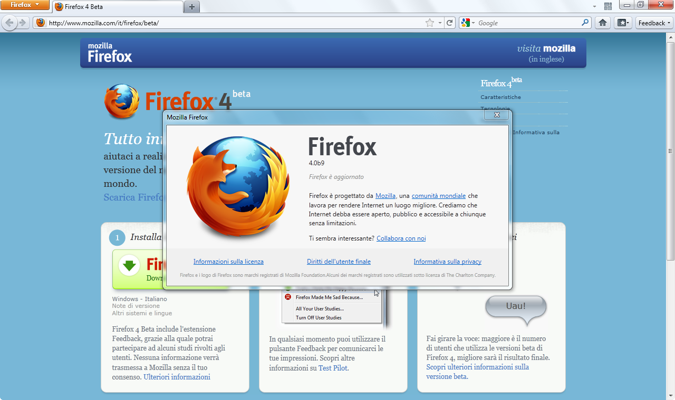Open Informazioni sulla licenza link
This screenshot has width=675, height=400.
coord(228,262)
